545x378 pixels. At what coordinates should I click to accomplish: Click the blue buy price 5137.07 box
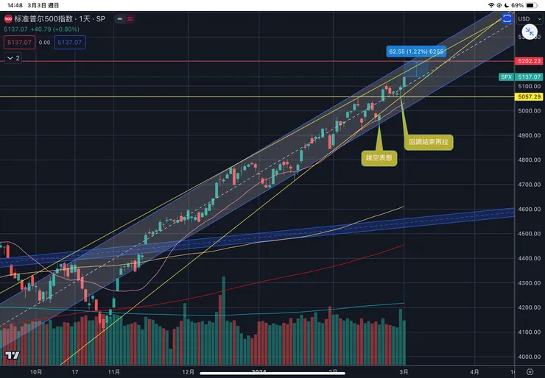point(70,43)
